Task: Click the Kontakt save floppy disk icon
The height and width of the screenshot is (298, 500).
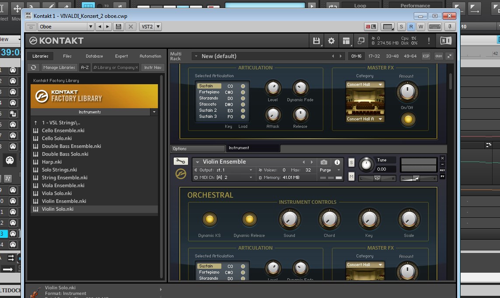Action: pyautogui.click(x=316, y=41)
